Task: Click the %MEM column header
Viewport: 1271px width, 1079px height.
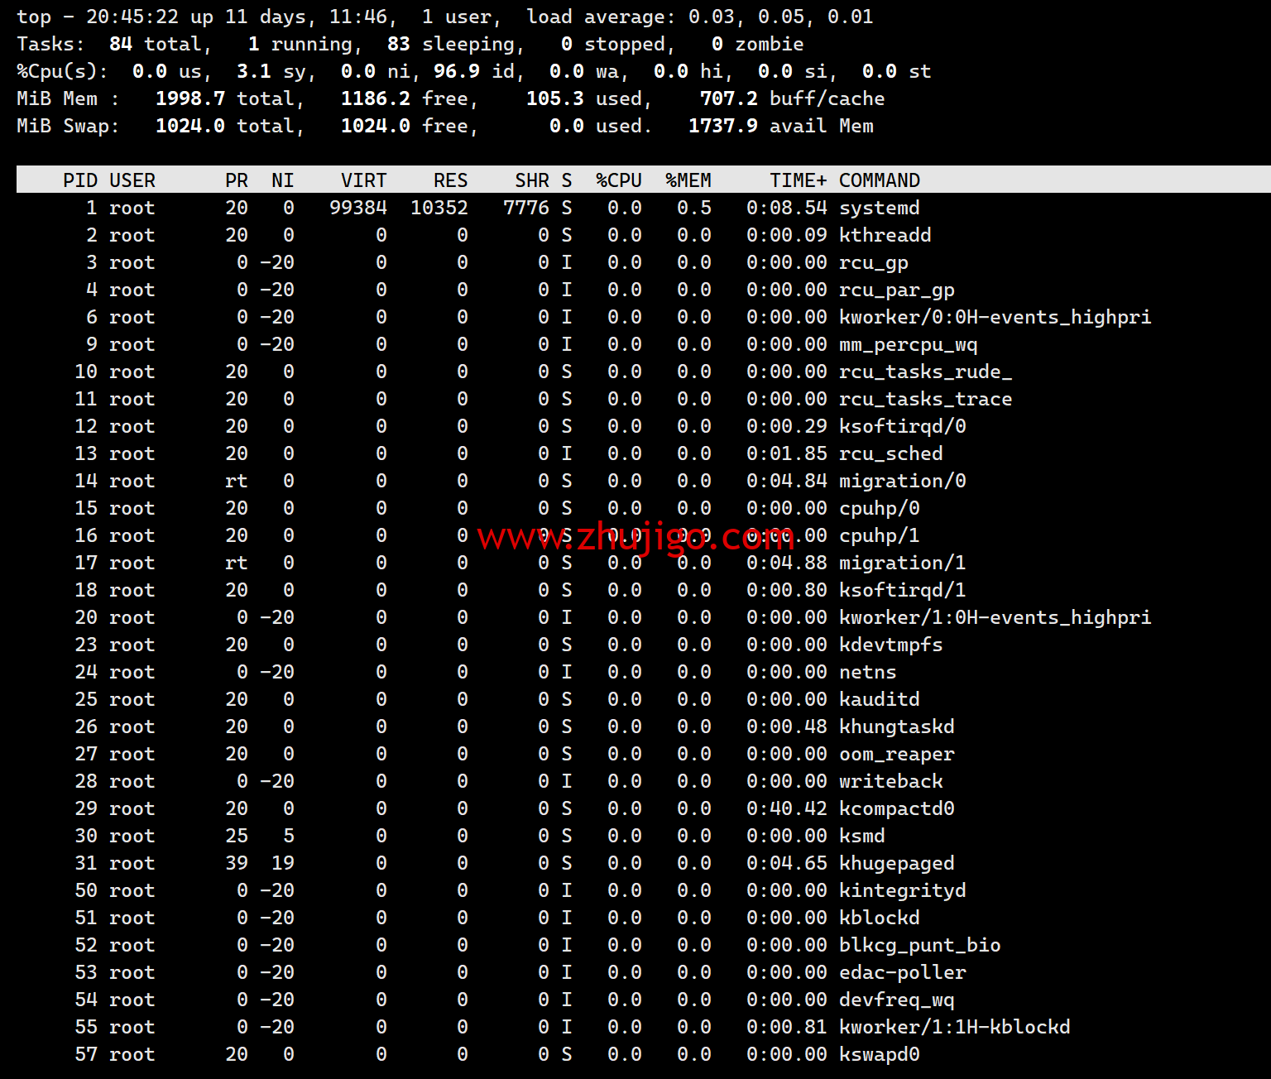Action: (x=688, y=180)
